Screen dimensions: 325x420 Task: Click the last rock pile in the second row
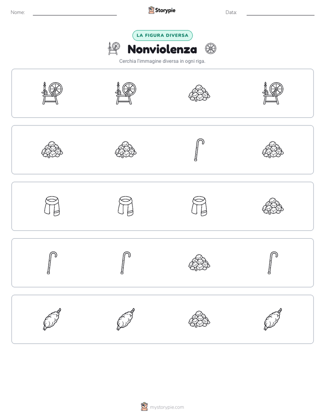tap(273, 150)
